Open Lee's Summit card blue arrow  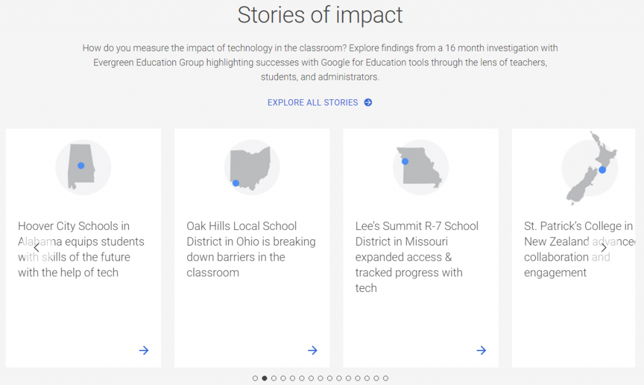click(x=481, y=350)
